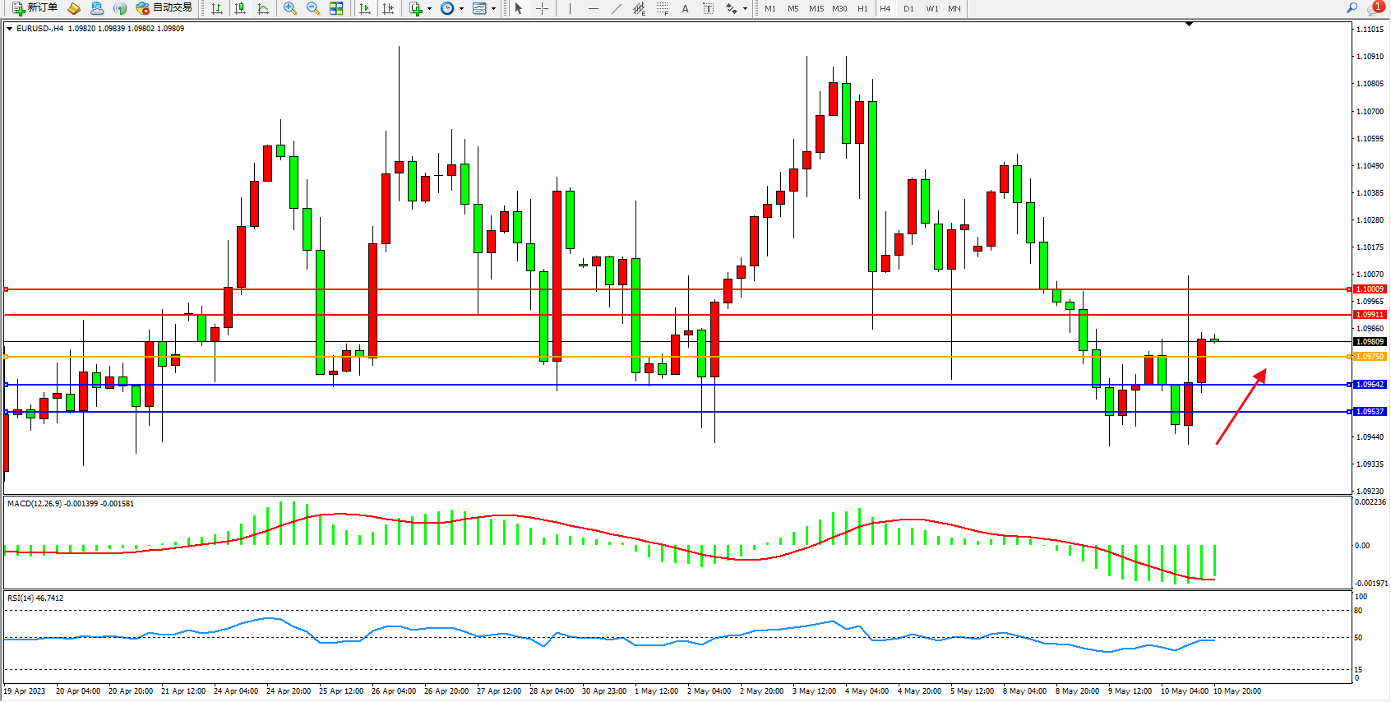Zoom out on the chart
Viewport: 1391px width, 702px height.
point(312,8)
